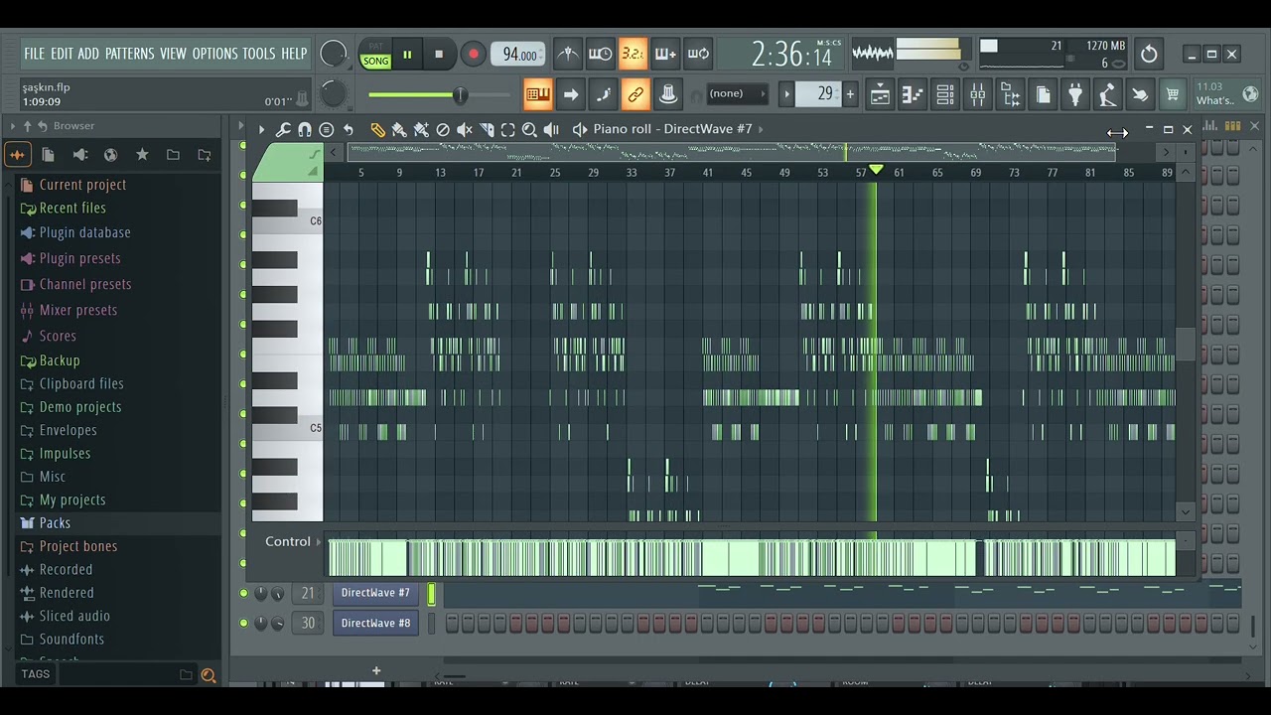The image size is (1271, 715).
Task: Click the DirectWave #7 channel button
Action: (375, 593)
